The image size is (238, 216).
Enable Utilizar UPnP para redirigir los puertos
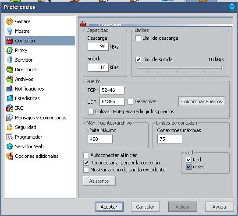pyautogui.click(x=91, y=111)
